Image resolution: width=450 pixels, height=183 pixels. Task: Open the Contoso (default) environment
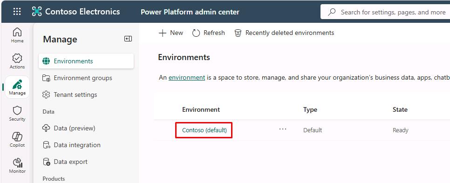205,130
